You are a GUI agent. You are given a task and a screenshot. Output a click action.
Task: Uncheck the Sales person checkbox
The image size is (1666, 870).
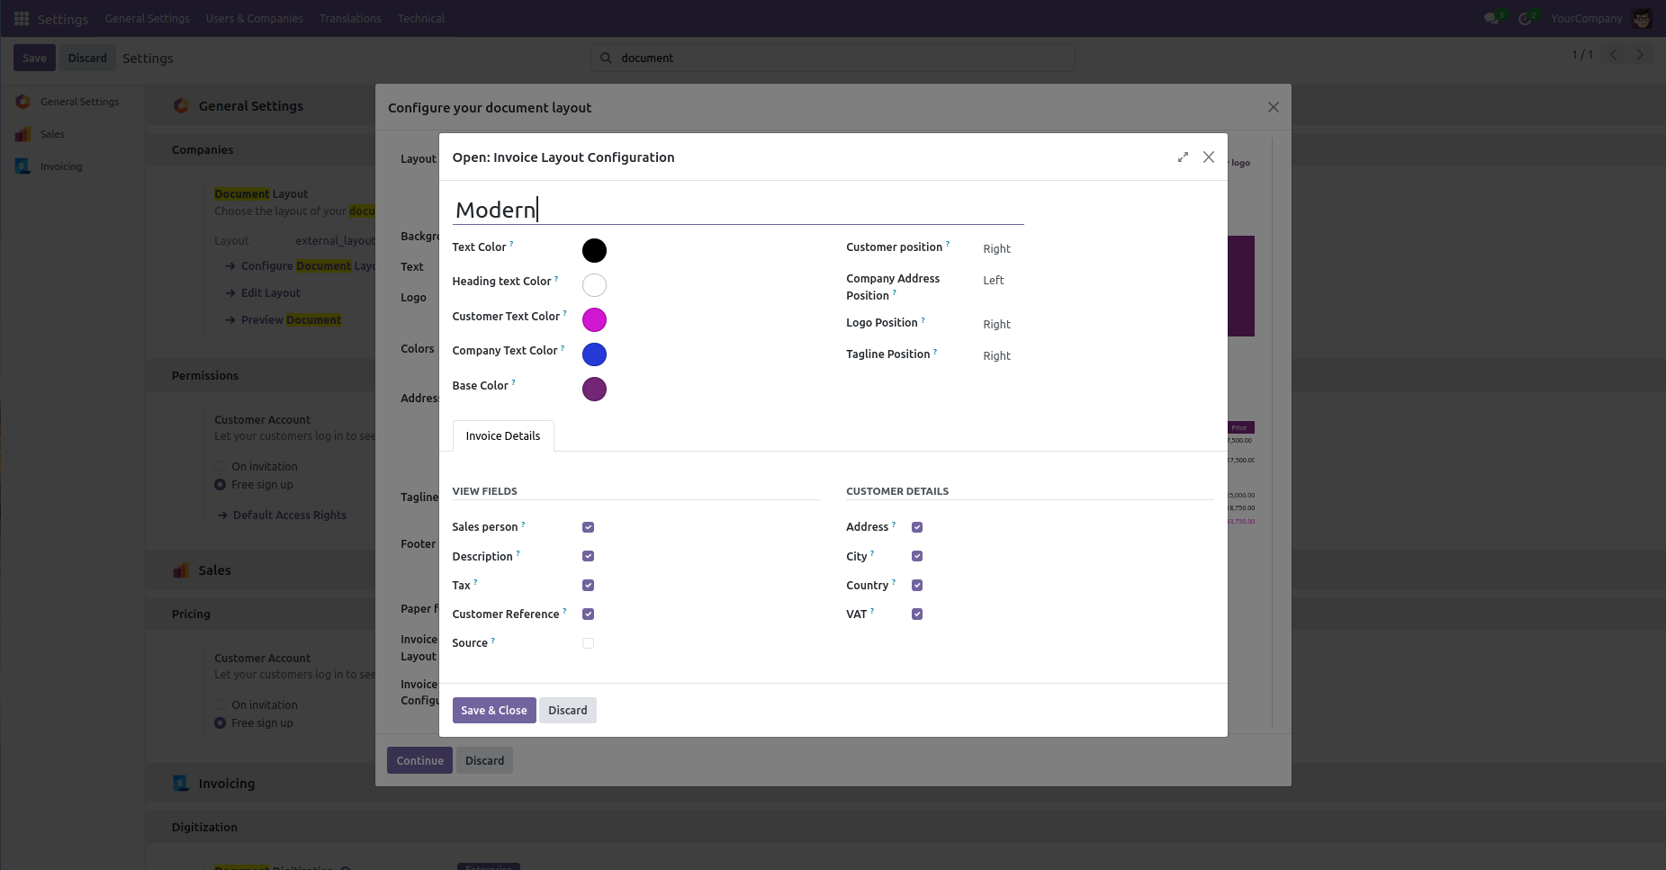pos(588,527)
